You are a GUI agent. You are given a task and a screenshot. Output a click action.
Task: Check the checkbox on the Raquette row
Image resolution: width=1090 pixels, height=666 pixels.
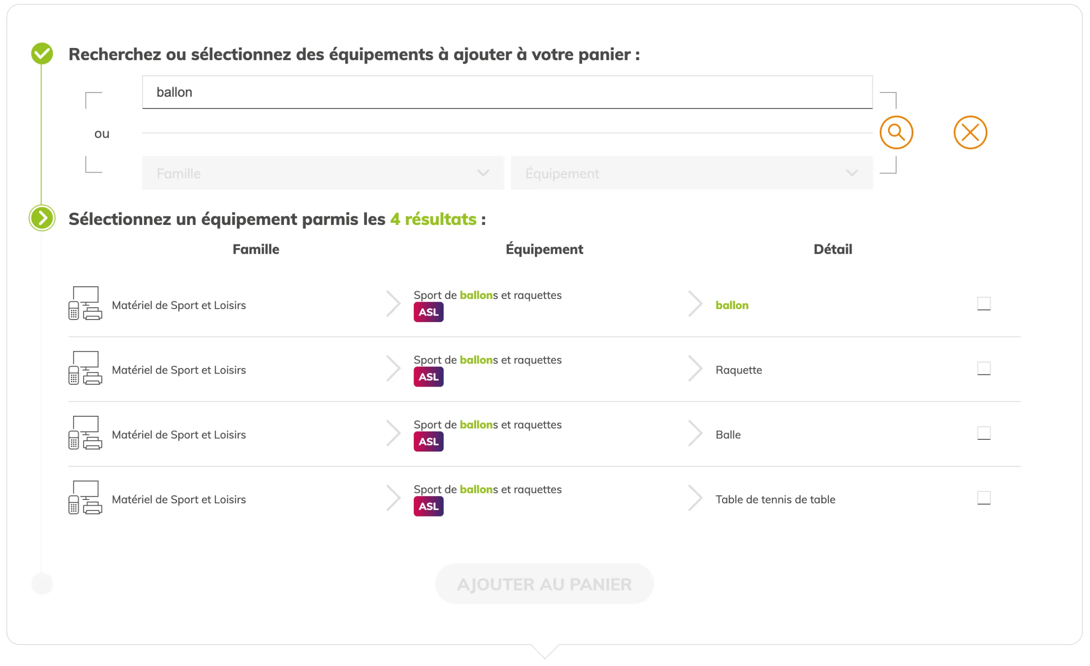click(984, 368)
